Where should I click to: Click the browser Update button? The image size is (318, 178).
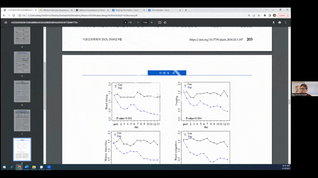282,15
